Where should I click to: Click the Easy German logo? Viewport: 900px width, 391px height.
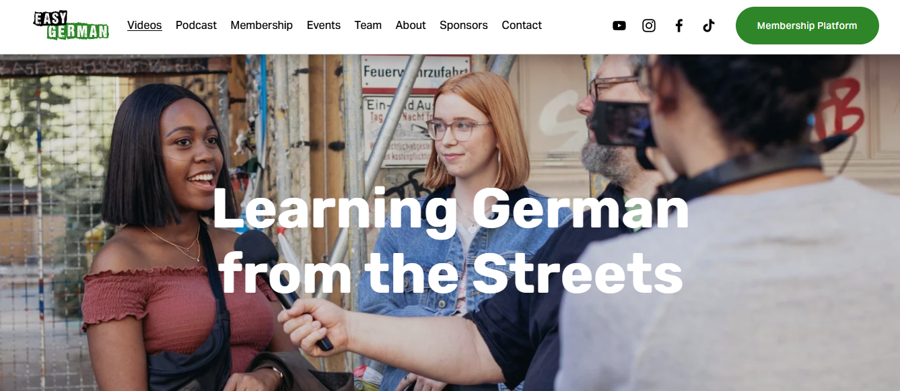[71, 25]
